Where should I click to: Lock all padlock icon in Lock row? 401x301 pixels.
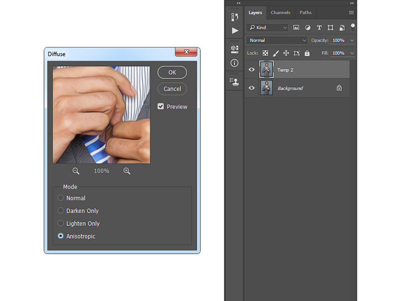tap(307, 53)
